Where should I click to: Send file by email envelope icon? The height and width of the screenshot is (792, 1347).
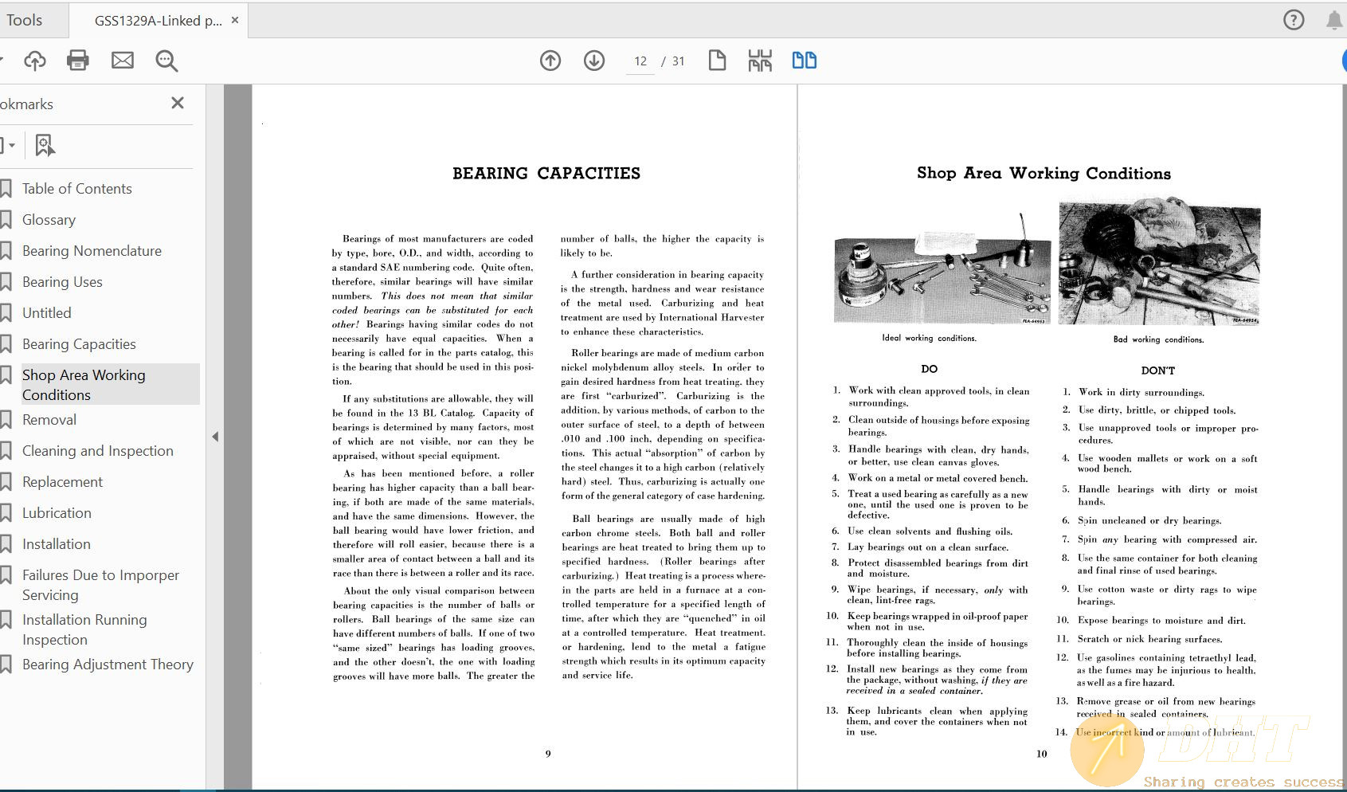[123, 61]
